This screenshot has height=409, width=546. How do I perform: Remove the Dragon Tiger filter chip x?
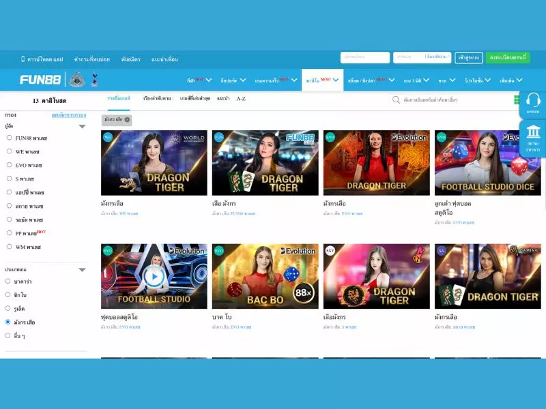click(x=127, y=120)
